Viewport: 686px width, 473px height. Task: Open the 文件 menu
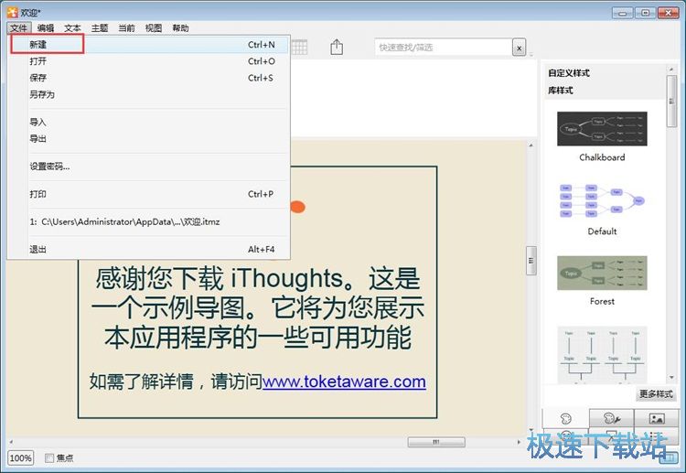coord(19,28)
